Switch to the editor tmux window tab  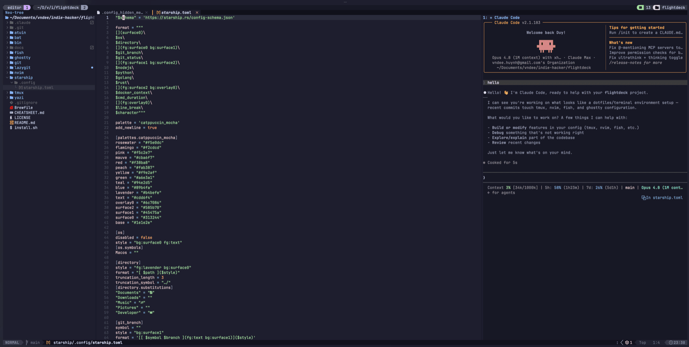(18, 7)
